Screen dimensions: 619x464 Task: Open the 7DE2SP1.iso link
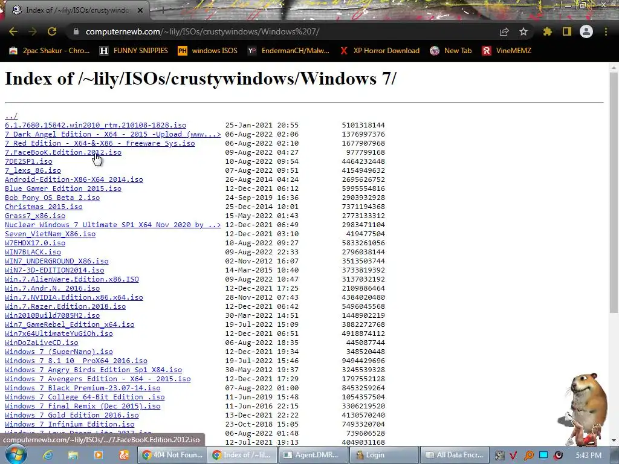[28, 161]
